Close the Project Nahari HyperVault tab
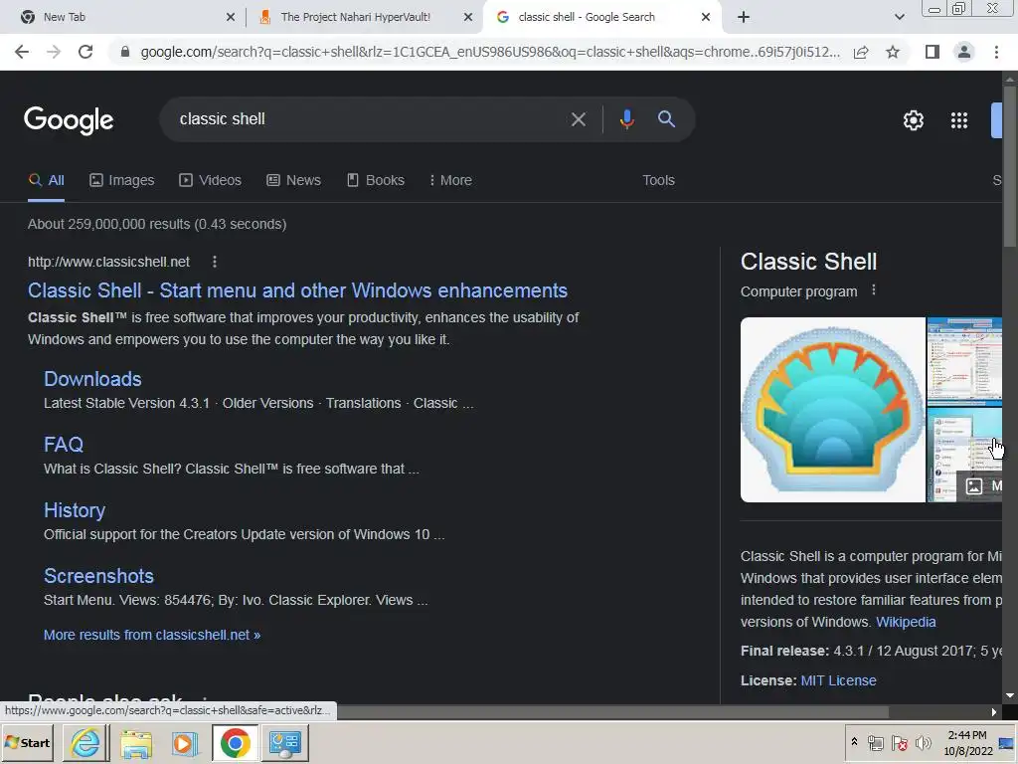 pos(468,18)
